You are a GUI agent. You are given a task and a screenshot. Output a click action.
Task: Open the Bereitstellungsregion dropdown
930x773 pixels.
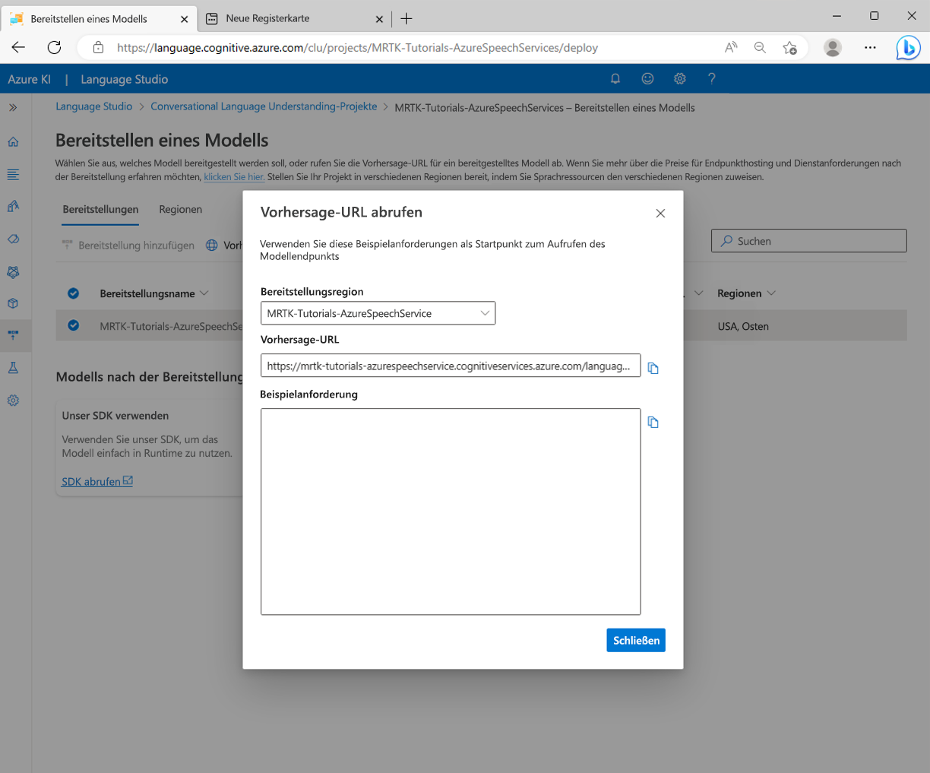(x=378, y=313)
